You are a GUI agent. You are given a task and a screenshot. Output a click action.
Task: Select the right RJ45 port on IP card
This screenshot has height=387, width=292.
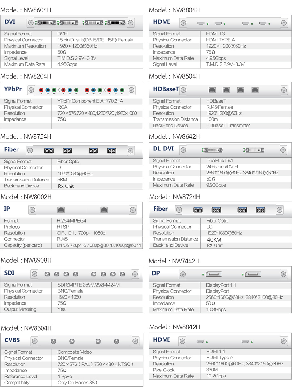pyautogui.click(x=104, y=210)
